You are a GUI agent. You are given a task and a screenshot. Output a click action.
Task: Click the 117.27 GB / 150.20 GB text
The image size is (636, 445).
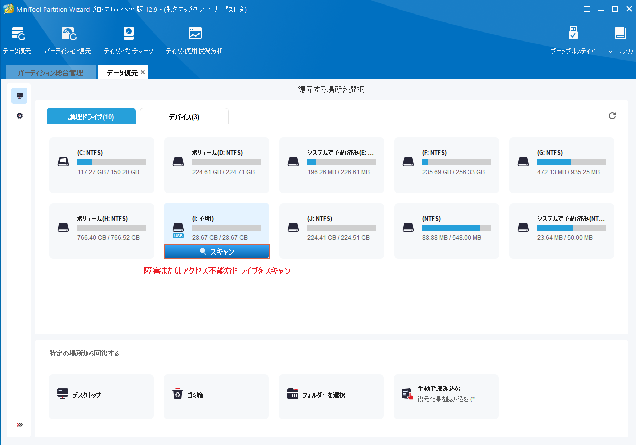point(108,172)
